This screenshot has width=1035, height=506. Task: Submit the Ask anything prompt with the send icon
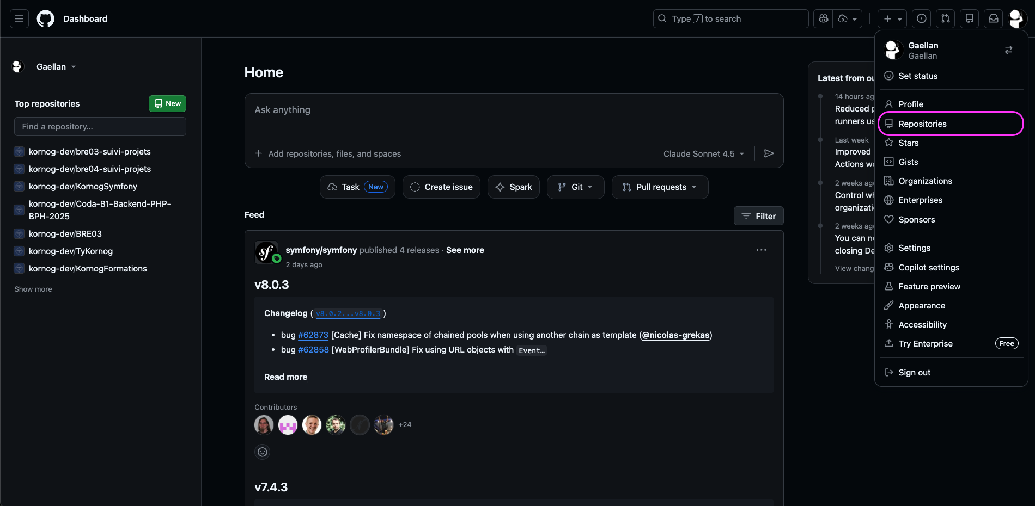click(769, 153)
